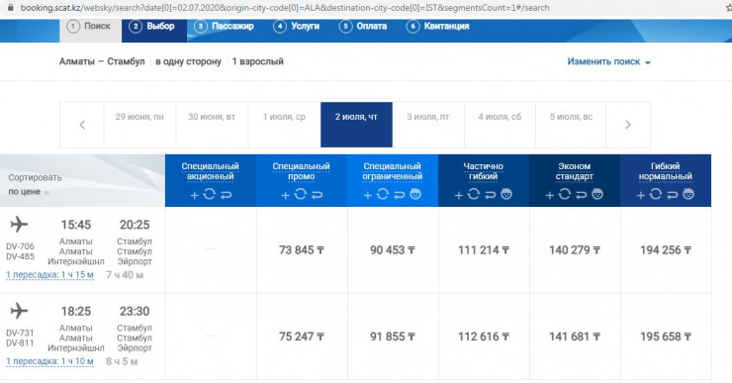Show later dates with the right chevron
The width and height of the screenshot is (732, 383).
click(x=628, y=125)
